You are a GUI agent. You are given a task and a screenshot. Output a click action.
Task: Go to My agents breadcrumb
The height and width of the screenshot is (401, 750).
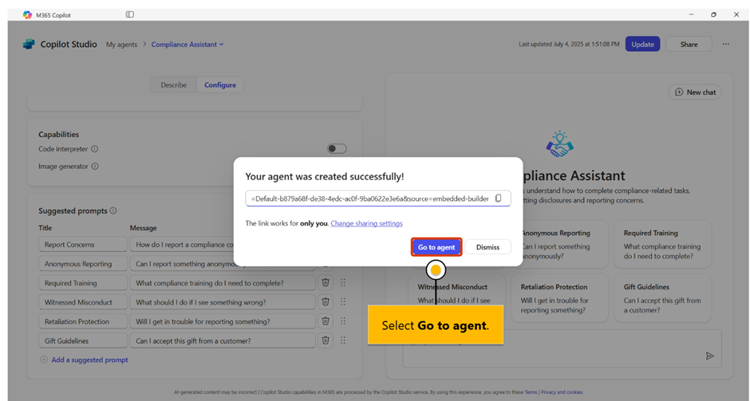(121, 45)
